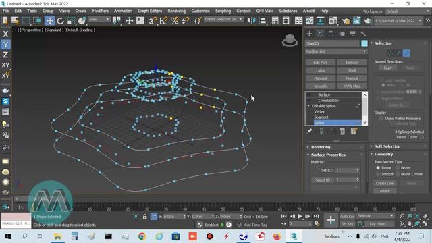Viewport: 432px width, 243px height.
Task: Select Smooth new vertex type
Action: click(x=378, y=174)
